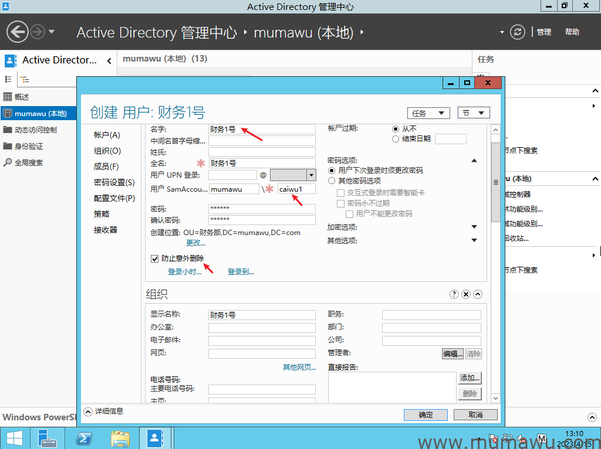Viewport: 601px width, 449px height.
Task: Click the help icon of 组织 section
Action: [454, 294]
